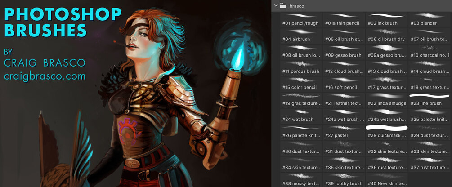Image resolution: width=452 pixels, height=187 pixels.
Task: Select the #27 pastel brush
Action: (344, 132)
